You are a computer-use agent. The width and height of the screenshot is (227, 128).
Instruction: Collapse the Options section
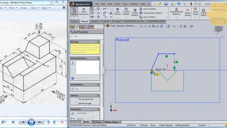(98, 96)
